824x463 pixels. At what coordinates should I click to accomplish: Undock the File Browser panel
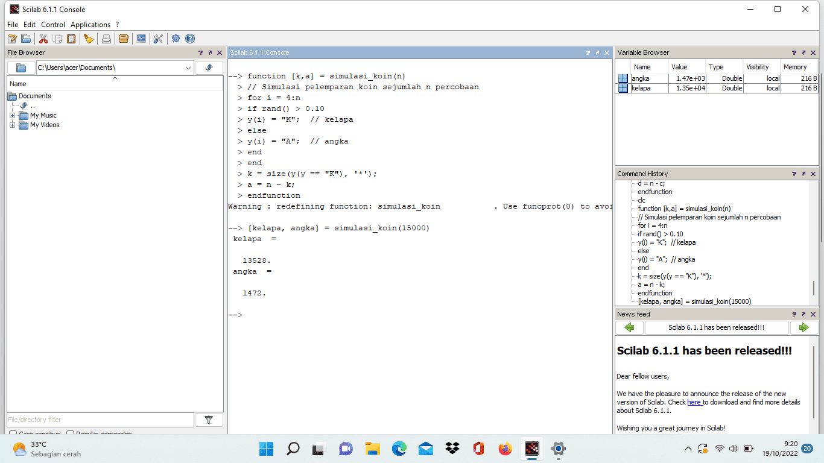(210, 52)
